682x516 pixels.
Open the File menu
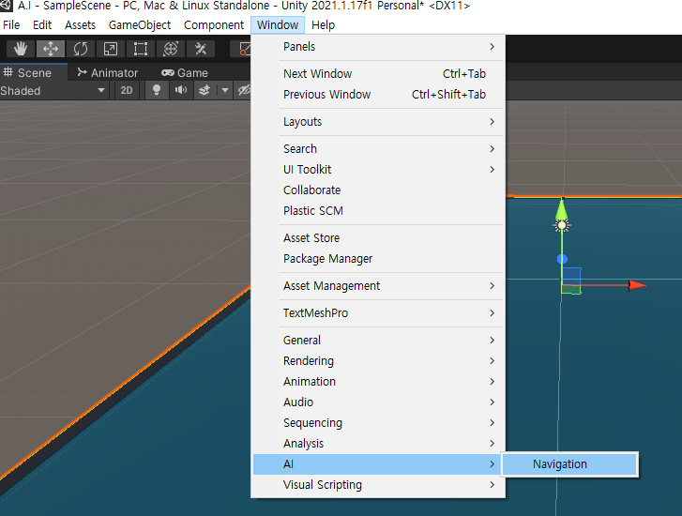pyautogui.click(x=11, y=24)
